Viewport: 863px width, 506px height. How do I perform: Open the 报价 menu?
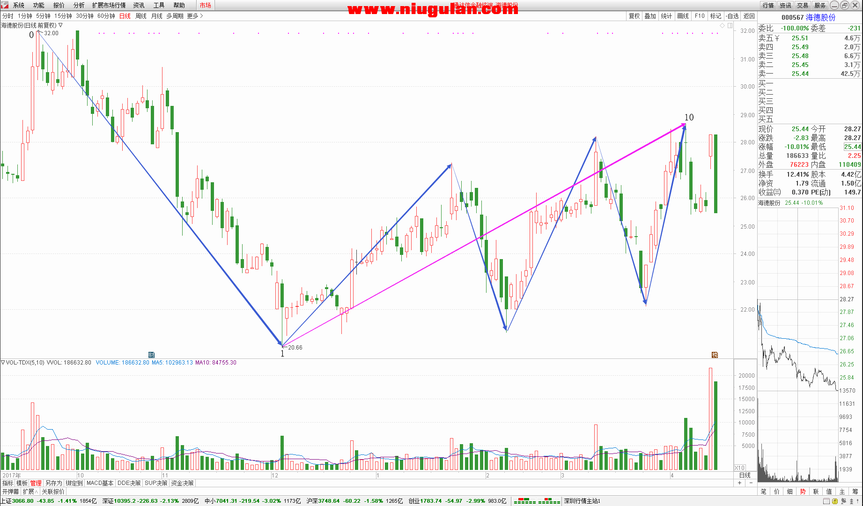[x=59, y=5]
